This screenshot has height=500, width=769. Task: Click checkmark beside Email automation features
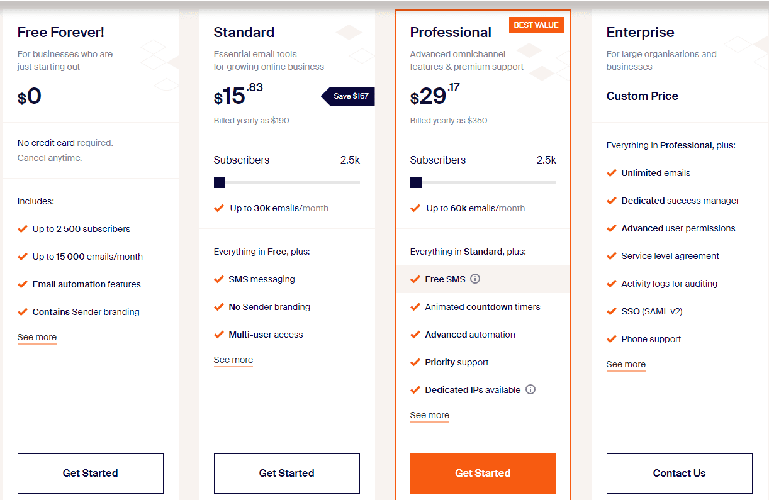[23, 284]
